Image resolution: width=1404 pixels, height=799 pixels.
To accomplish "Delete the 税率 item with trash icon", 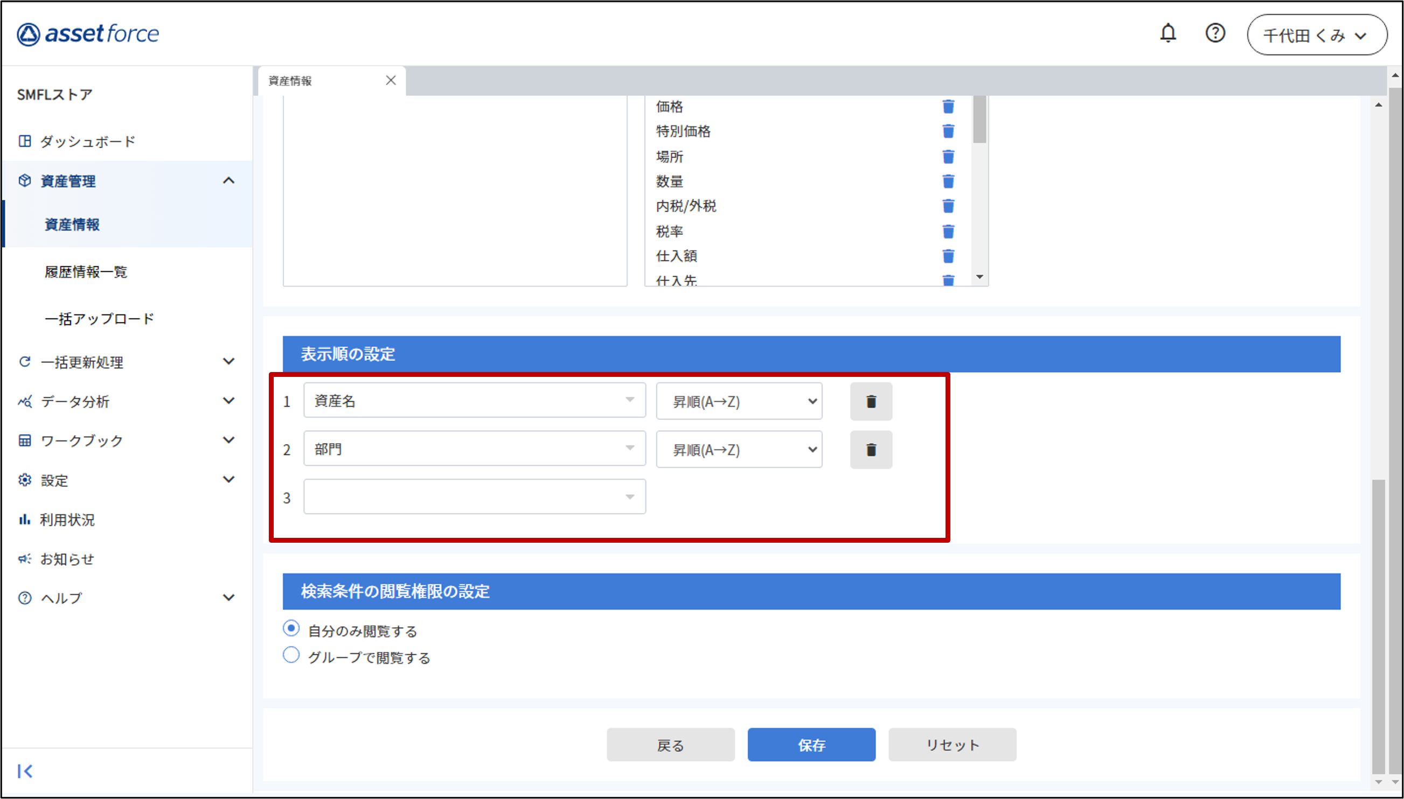I will point(948,232).
